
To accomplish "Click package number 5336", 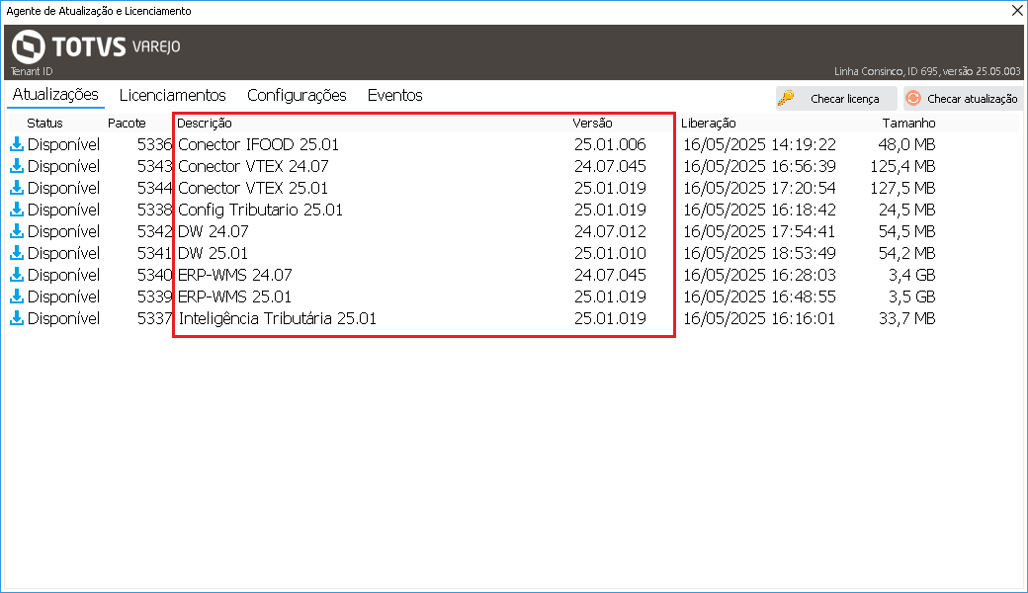I will tap(154, 144).
